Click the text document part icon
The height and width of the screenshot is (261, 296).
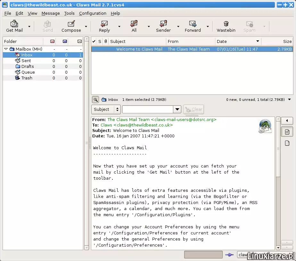click(x=287, y=143)
